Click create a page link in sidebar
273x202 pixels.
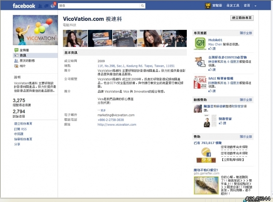(23, 124)
